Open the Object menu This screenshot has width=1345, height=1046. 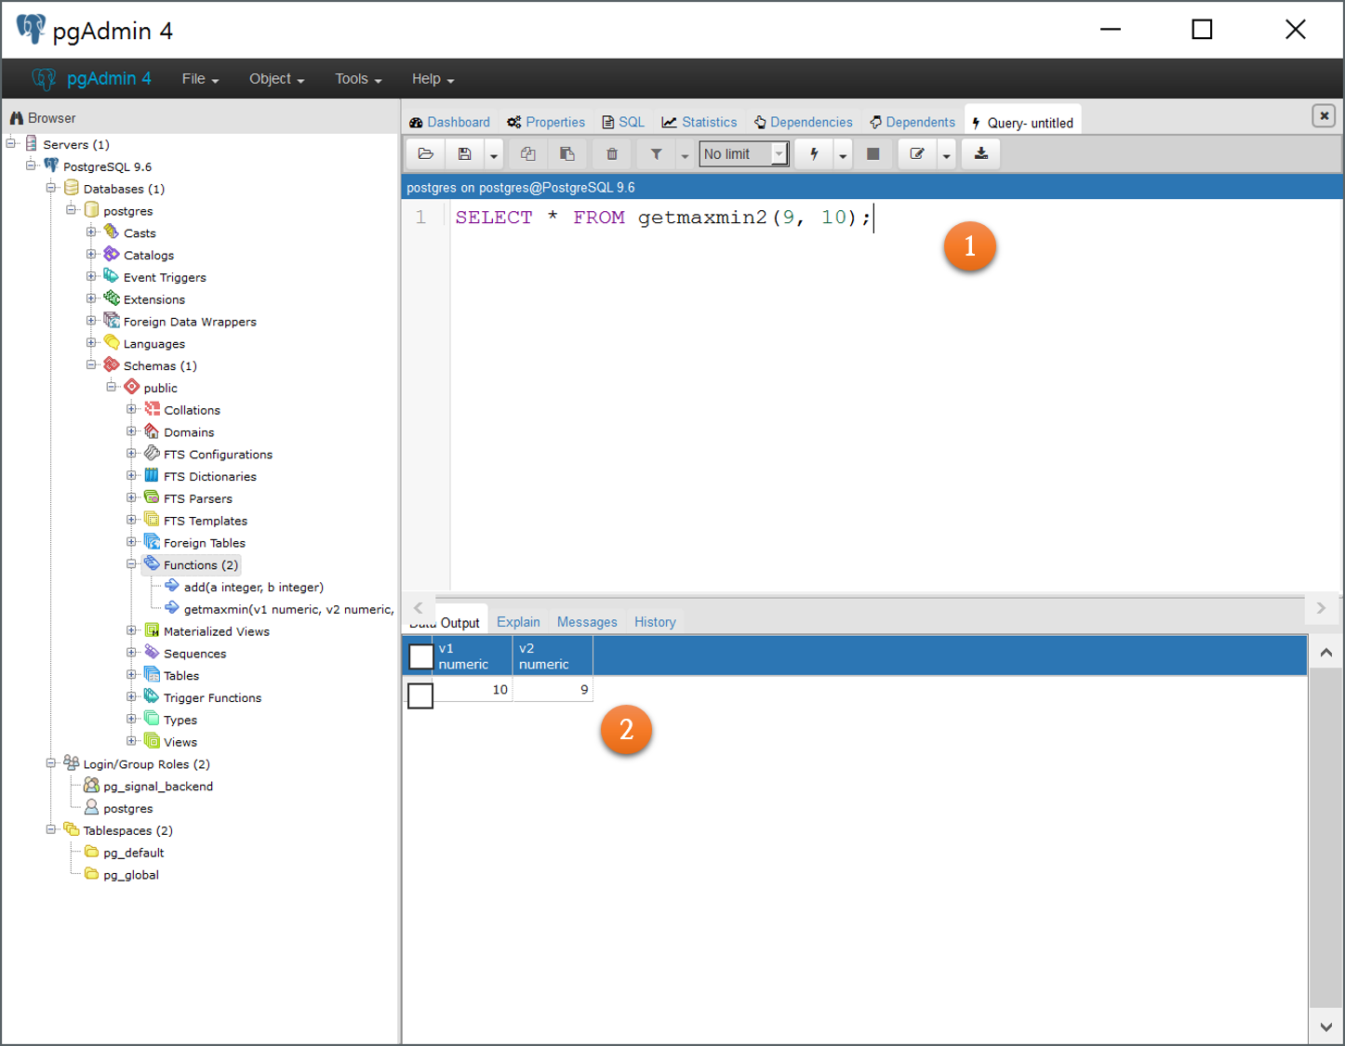(276, 79)
